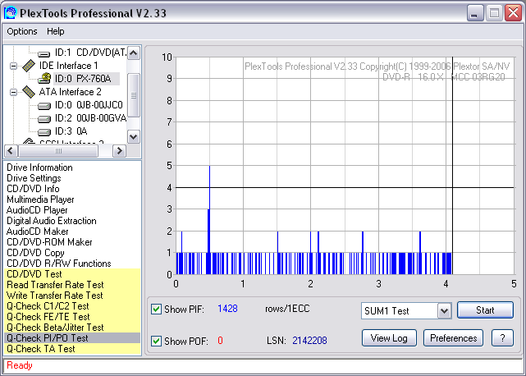Select Q-Check C1/C2 Test
526x376 pixels.
click(72, 306)
